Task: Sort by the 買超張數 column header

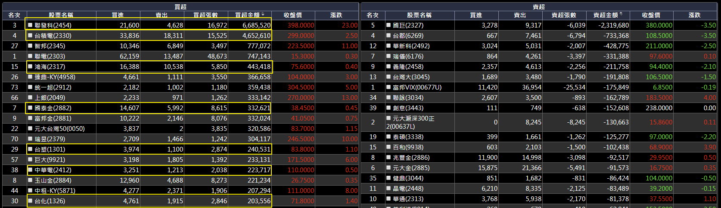Action: [x=205, y=15]
